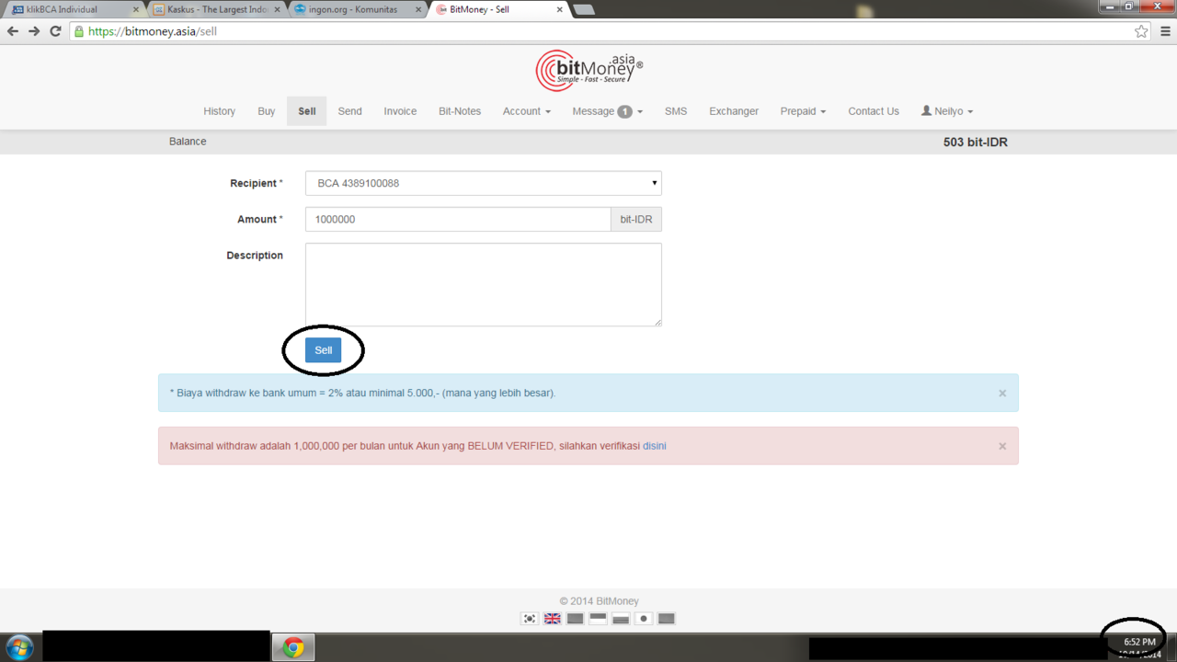Click the © 2014 BitMoney footer text
Screen dimensions: 1177x662
click(x=599, y=601)
